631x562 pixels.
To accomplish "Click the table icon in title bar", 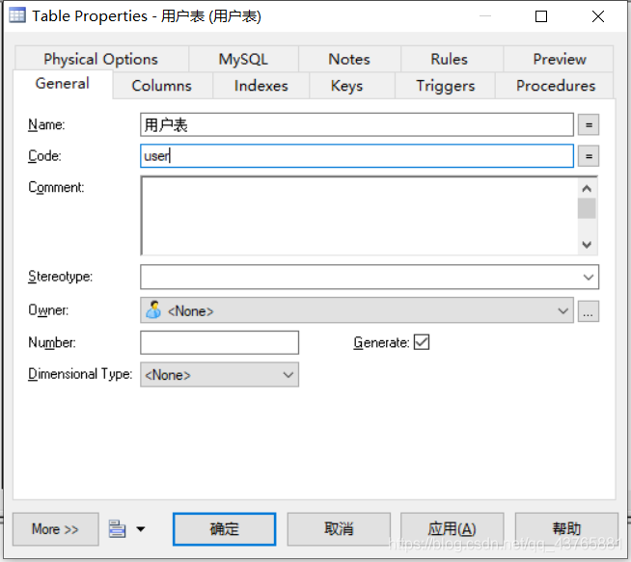I will (17, 15).
